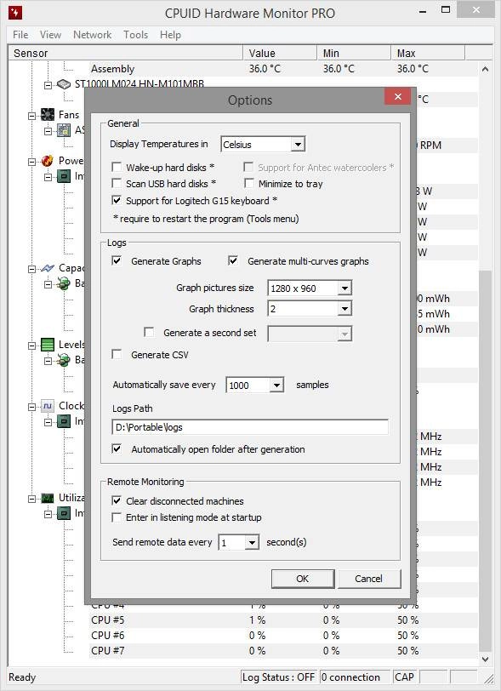Click the resize grip in status bar corner
The image size is (501, 691).
coord(487,677)
